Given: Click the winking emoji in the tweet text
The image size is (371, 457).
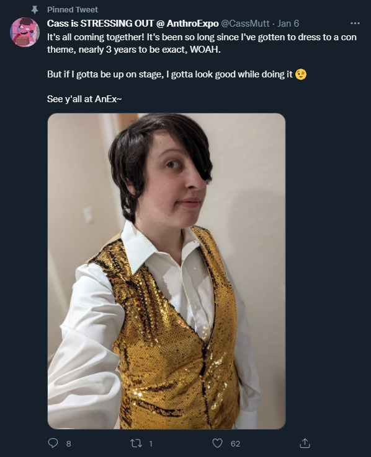Looking at the screenshot, I should point(301,74).
